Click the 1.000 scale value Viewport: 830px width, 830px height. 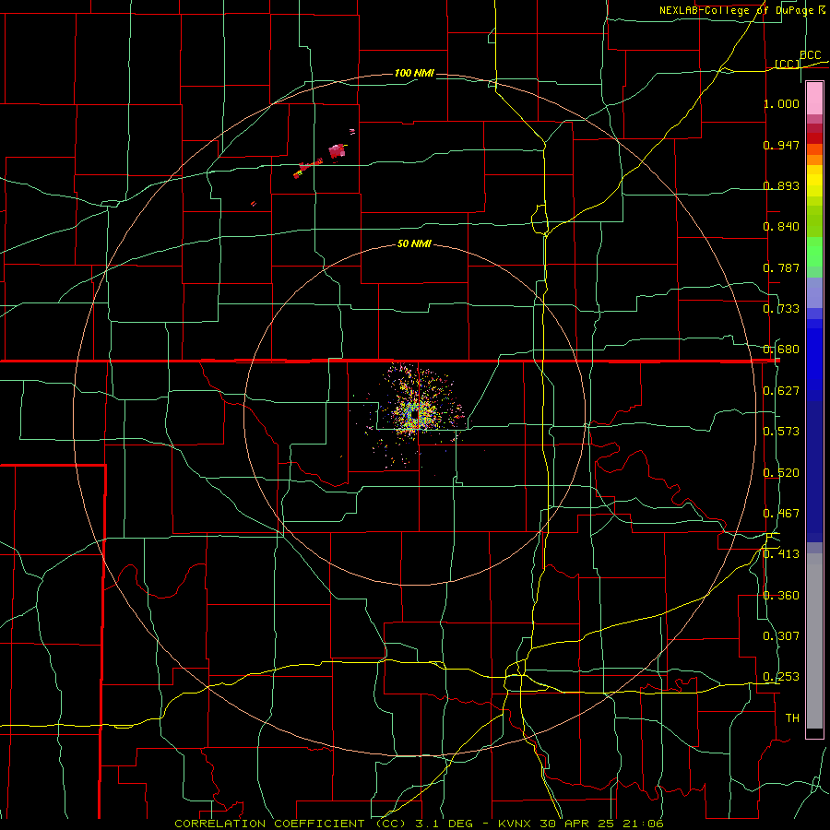click(x=781, y=103)
